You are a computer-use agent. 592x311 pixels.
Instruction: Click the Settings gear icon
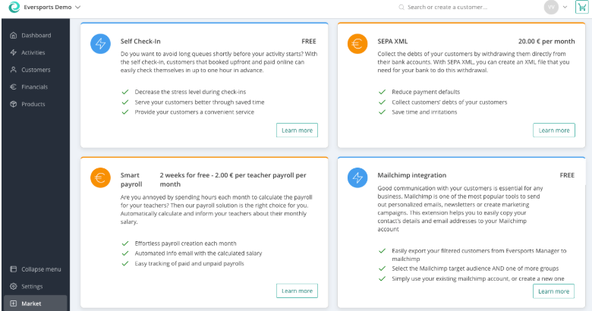(14, 287)
